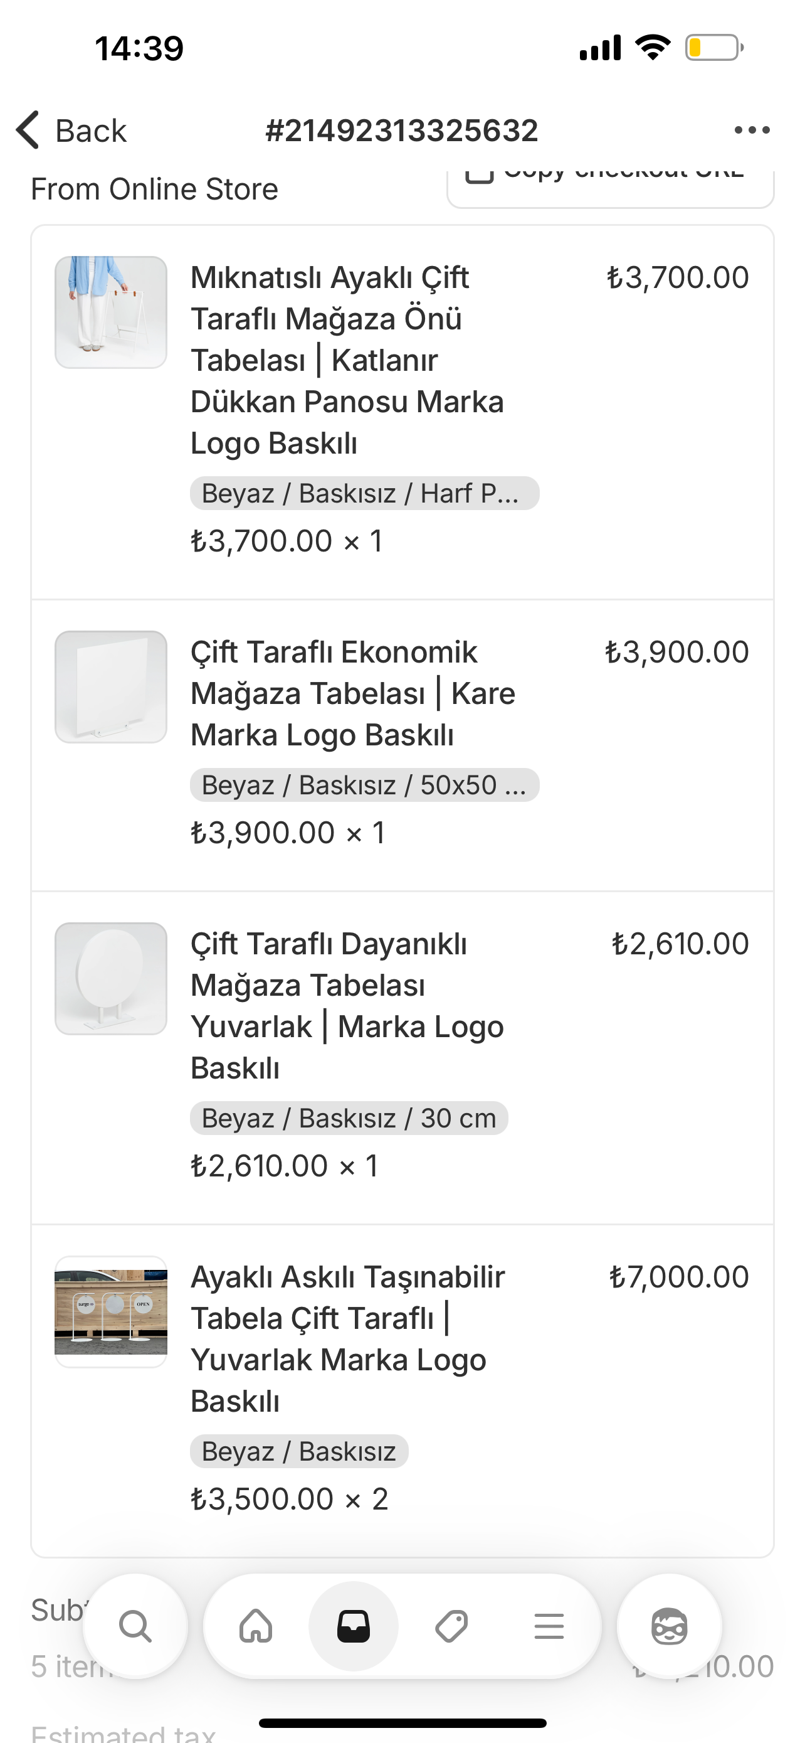
Task: Open the three-dot more options menu
Action: pos(752,130)
